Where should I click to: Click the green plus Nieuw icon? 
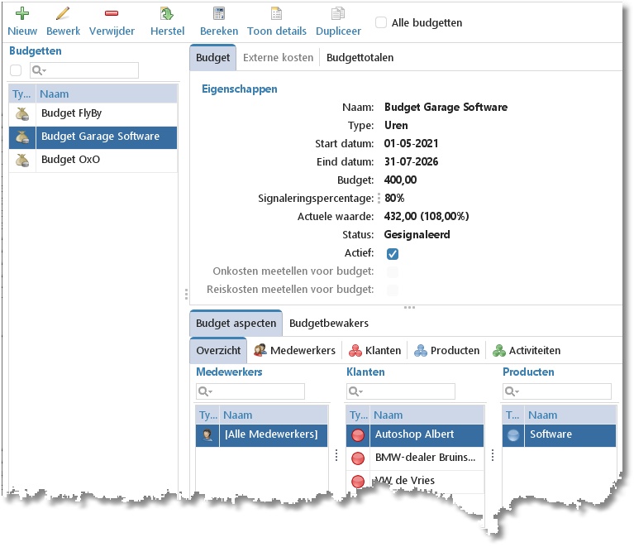22,13
